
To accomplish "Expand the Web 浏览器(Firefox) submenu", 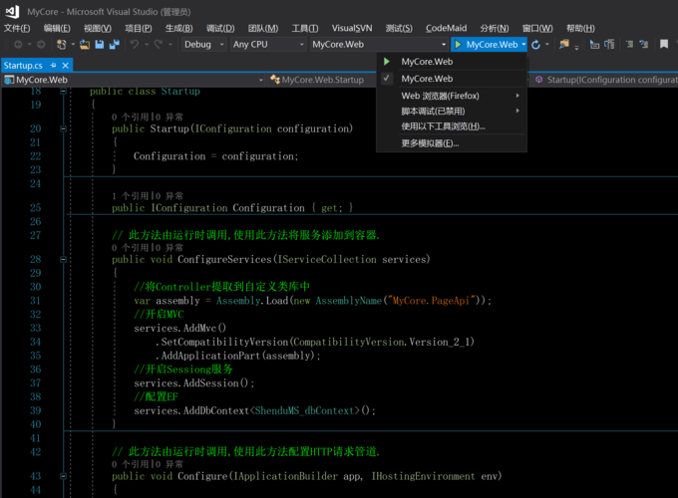I will click(452, 96).
